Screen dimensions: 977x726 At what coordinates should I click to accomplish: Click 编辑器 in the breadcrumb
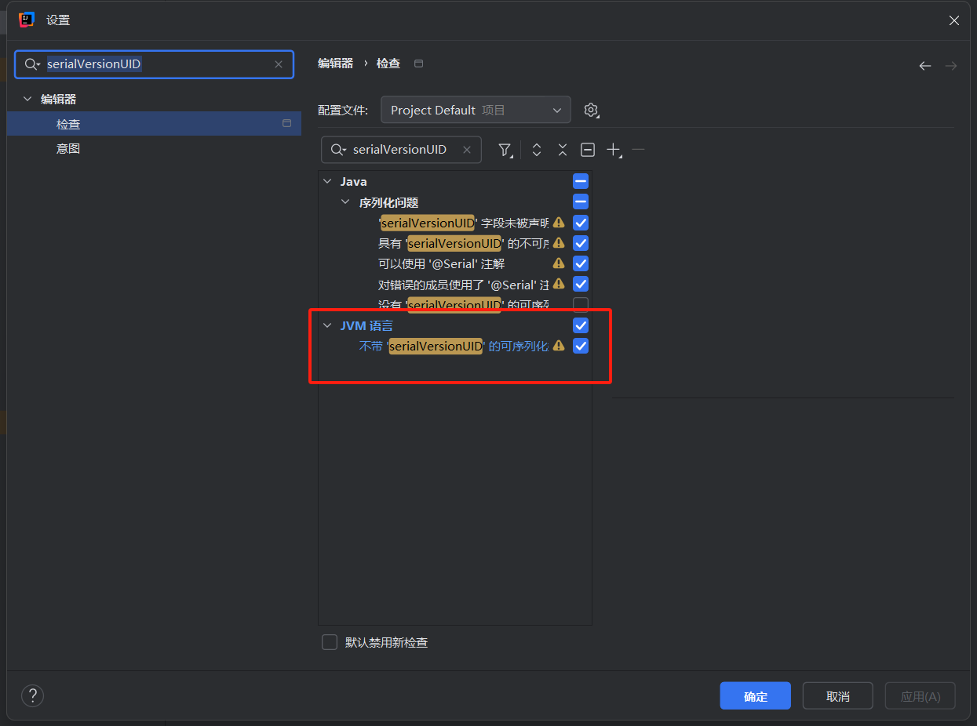click(335, 64)
